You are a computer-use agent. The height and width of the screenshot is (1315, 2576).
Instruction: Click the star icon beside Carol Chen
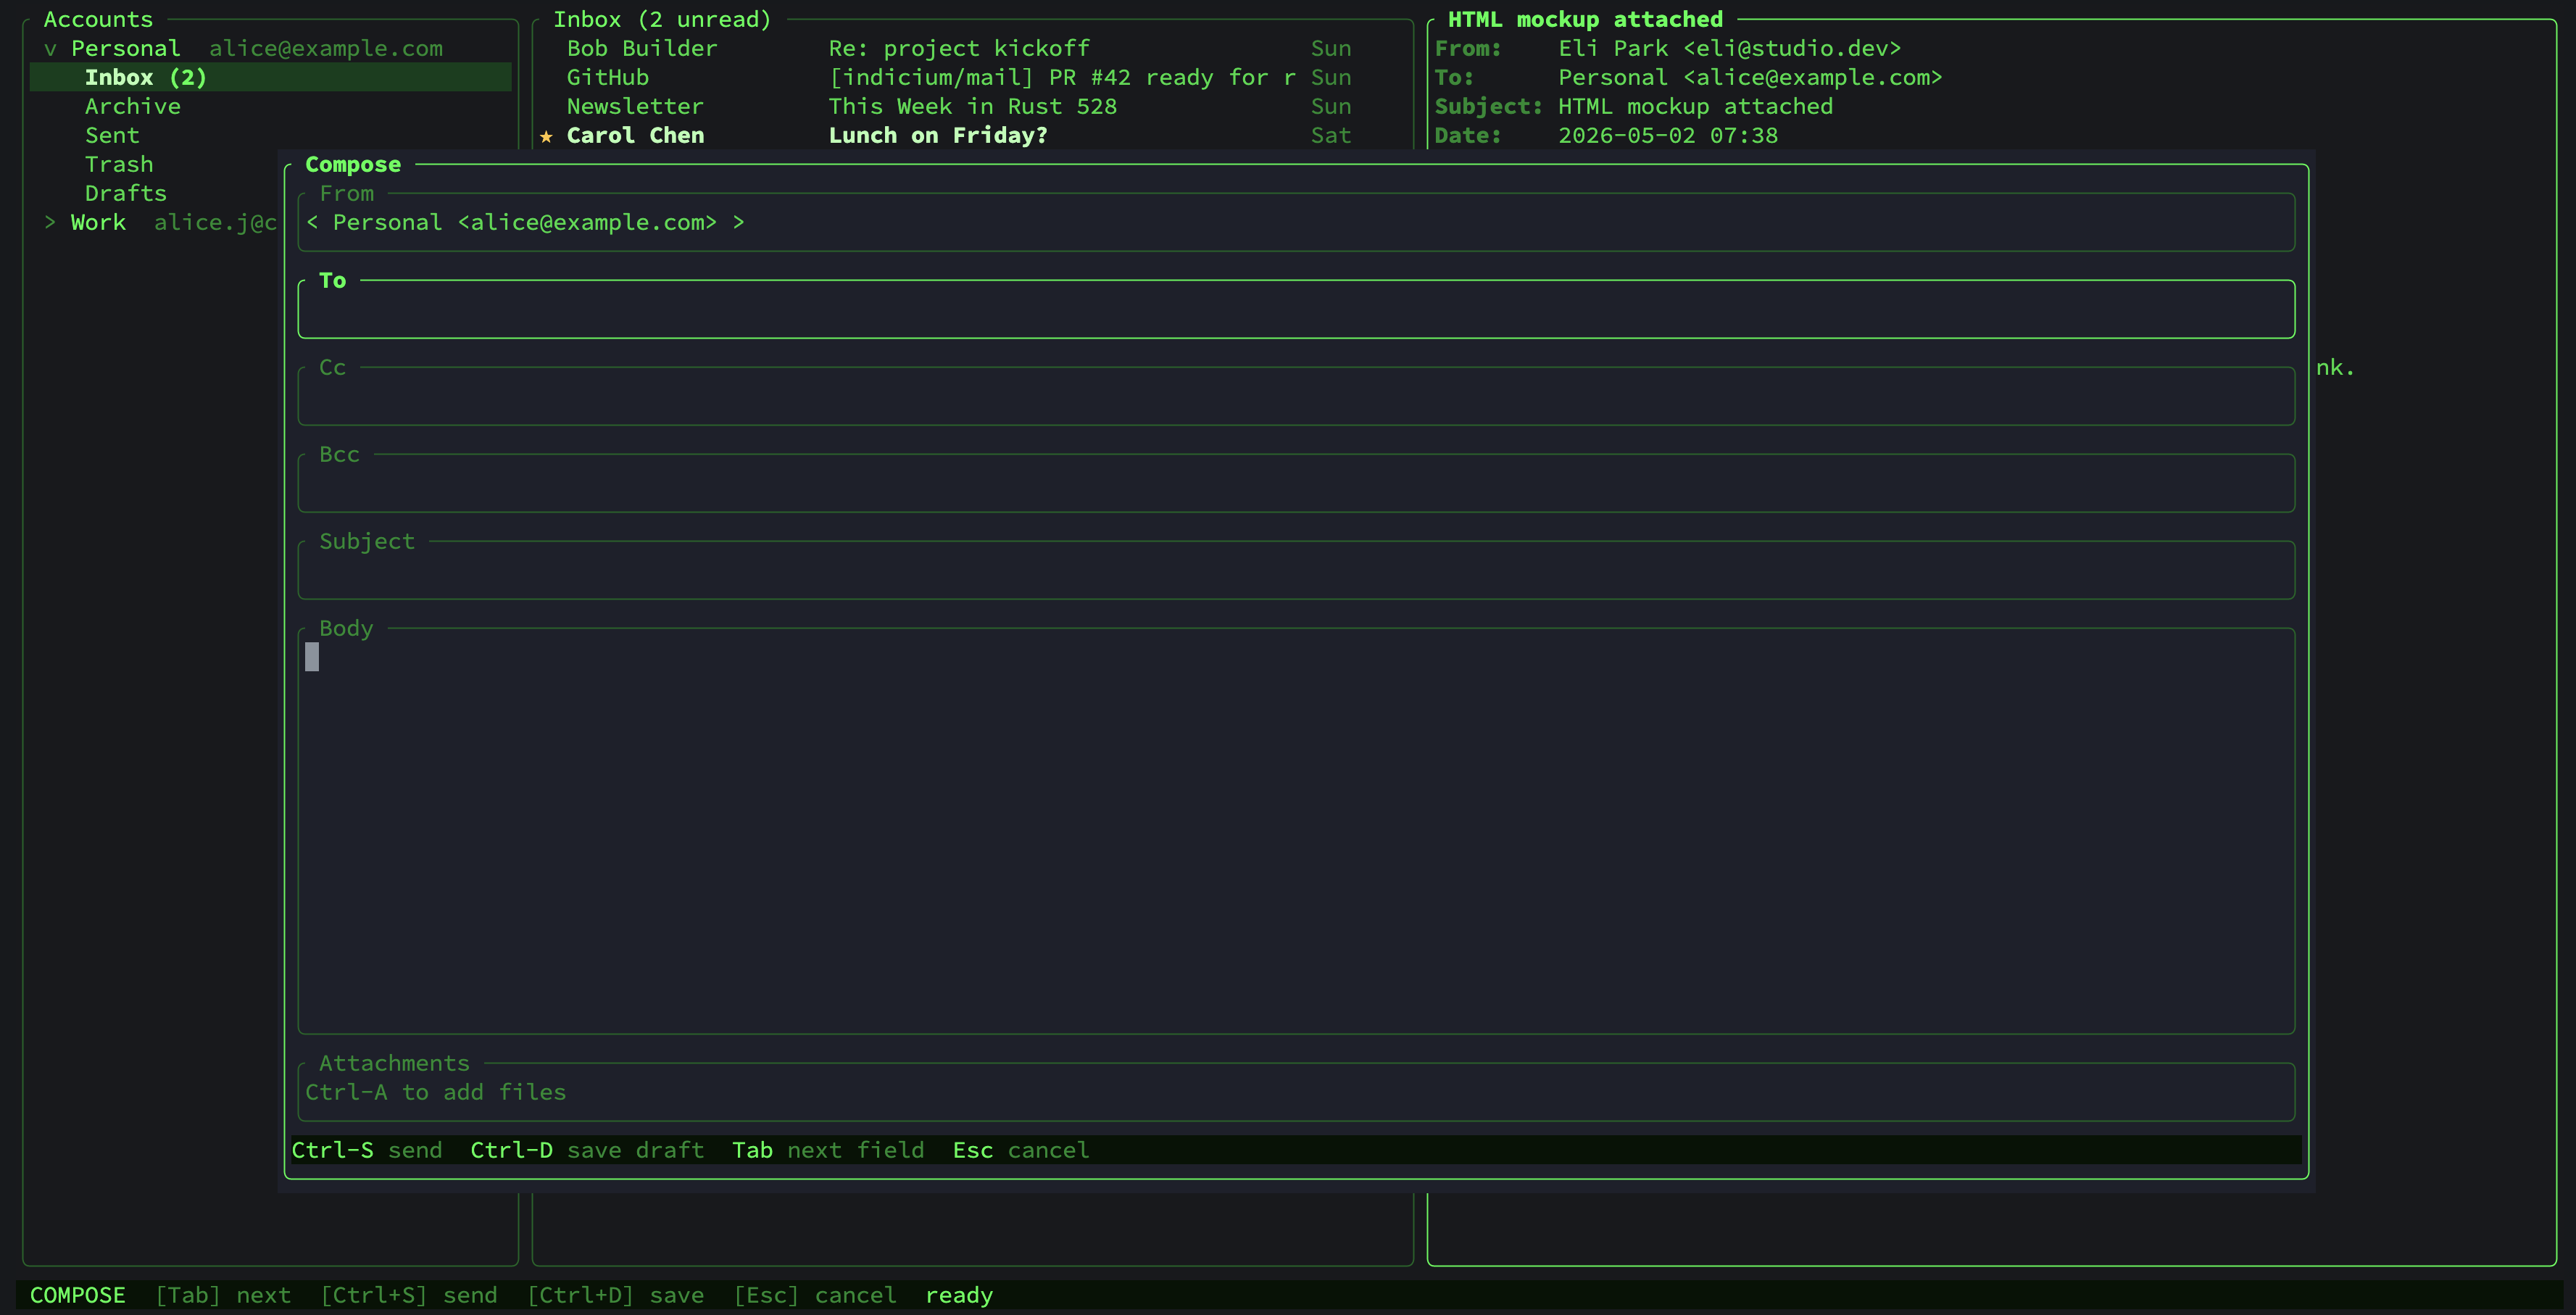[546, 136]
